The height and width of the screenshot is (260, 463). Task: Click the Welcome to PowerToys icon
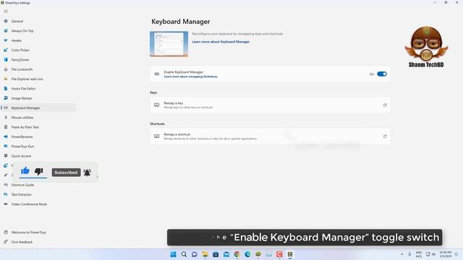[6, 232]
